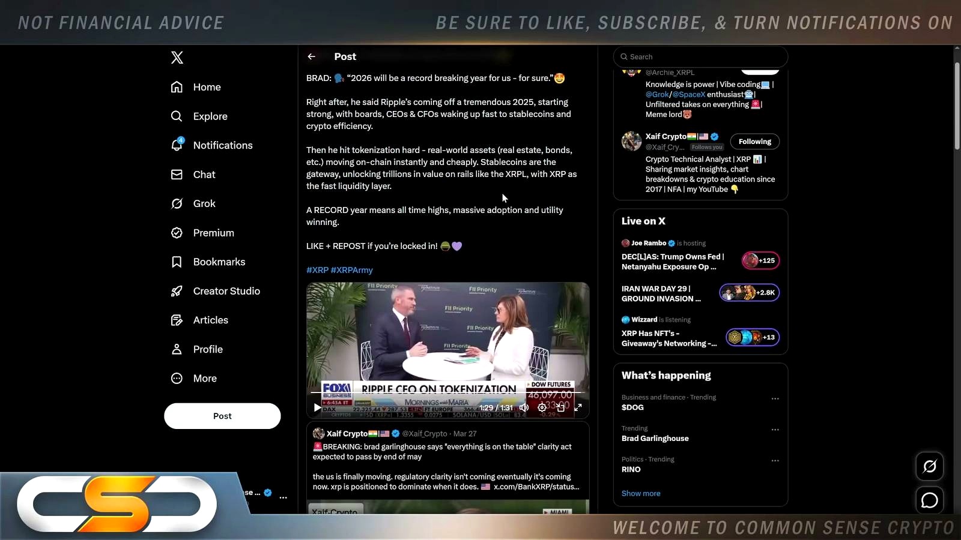Click Joe Rambo's verified badge

(x=671, y=243)
